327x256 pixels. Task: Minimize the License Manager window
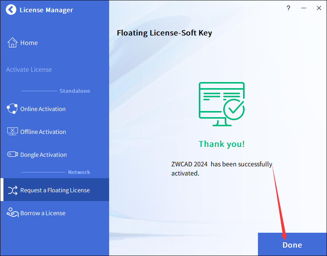[x=304, y=8]
